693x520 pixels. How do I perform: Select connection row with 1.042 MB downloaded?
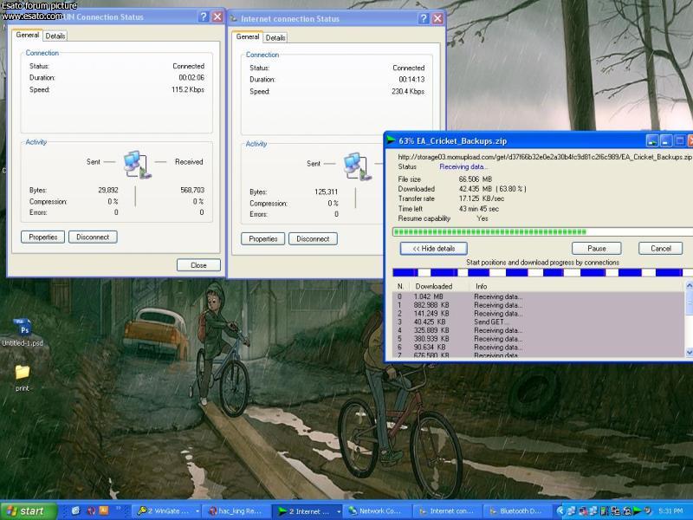pos(539,296)
